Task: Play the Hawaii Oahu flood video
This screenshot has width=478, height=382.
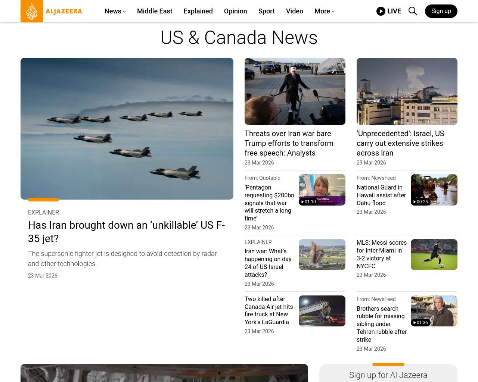Action: click(434, 190)
